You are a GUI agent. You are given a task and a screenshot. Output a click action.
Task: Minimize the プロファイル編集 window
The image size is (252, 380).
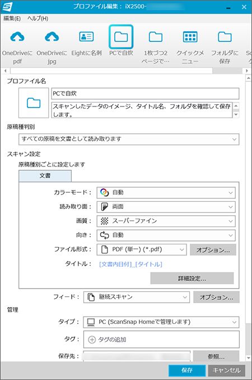228,7
